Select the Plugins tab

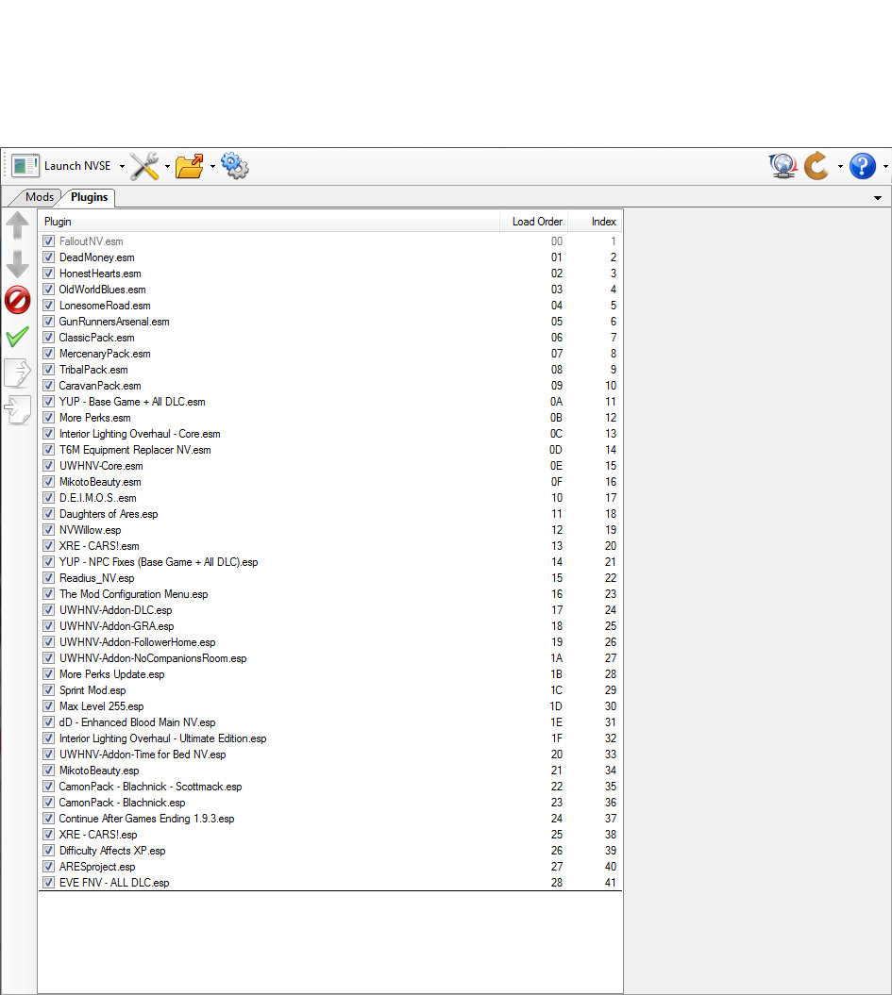89,197
